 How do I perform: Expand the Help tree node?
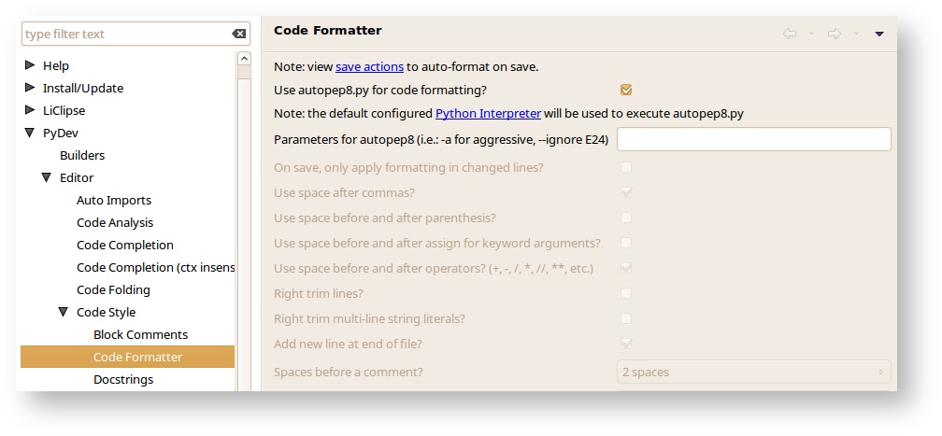pos(30,65)
